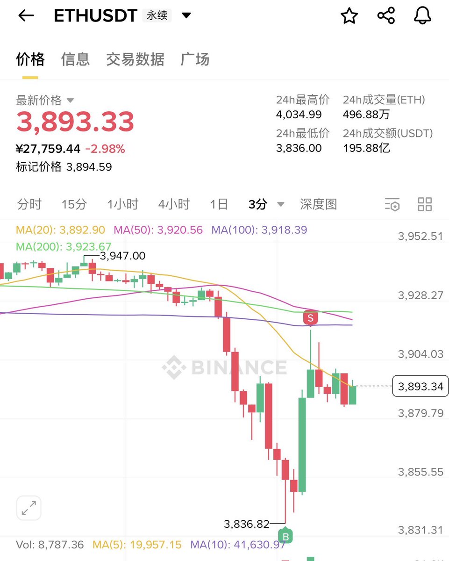Expand chart to fullscreen
This screenshot has height=561, width=449.
[x=29, y=508]
